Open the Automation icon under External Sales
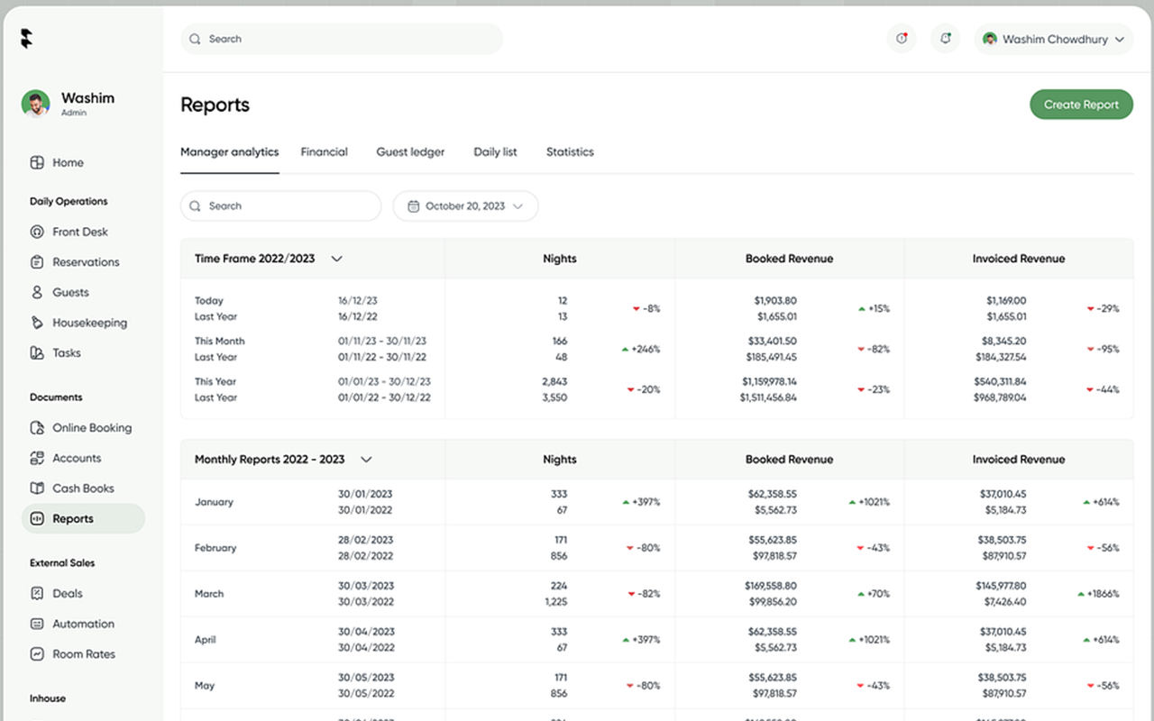Screen dimensions: 1154x721 pos(36,624)
